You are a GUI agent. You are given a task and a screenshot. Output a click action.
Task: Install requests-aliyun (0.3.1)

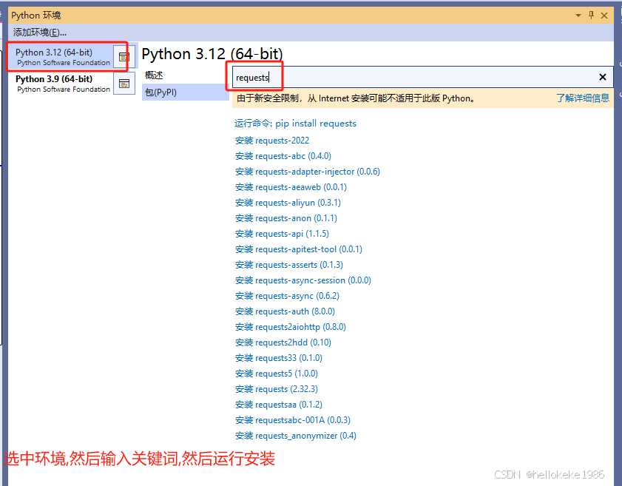(x=288, y=203)
